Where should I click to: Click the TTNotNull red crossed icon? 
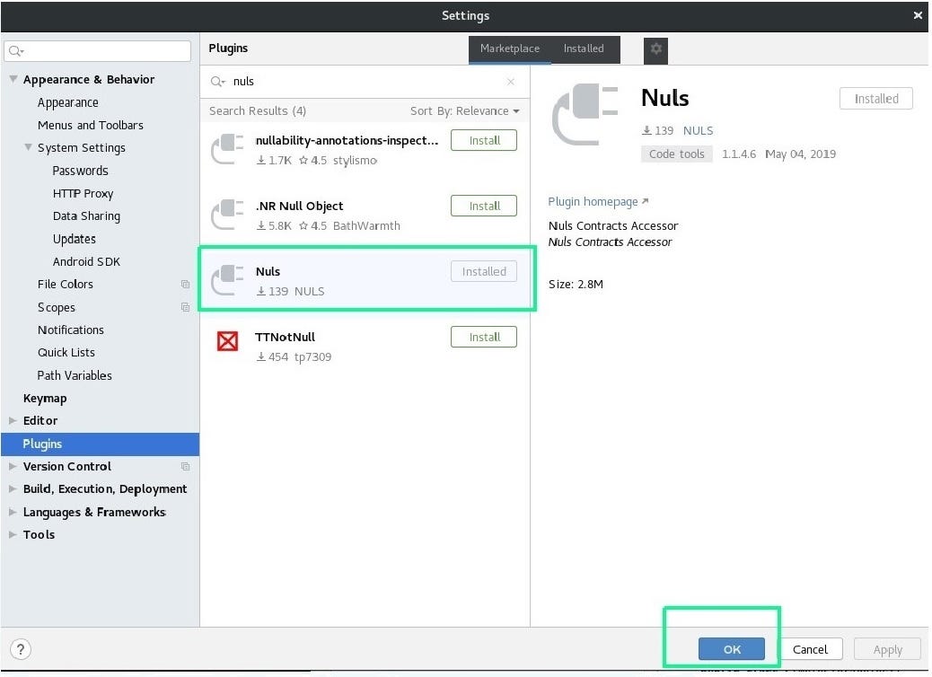pos(227,341)
